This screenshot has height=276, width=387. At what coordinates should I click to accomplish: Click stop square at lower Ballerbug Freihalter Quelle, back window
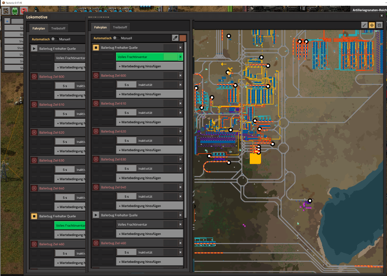34,216
